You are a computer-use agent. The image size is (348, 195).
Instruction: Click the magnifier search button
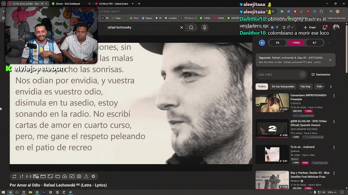191,27
